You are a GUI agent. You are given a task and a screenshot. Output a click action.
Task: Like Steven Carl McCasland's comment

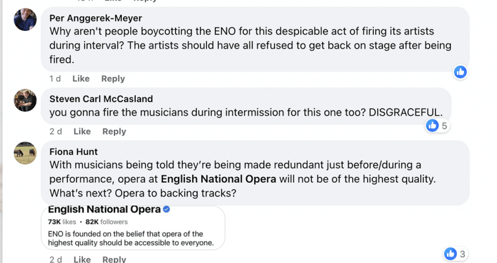82,132
